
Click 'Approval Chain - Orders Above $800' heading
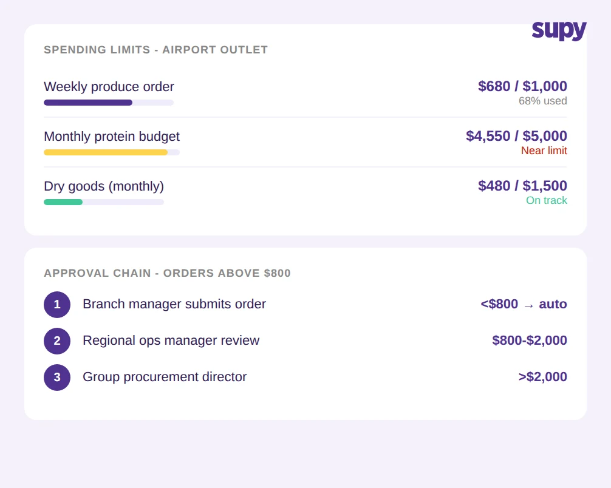coord(167,273)
